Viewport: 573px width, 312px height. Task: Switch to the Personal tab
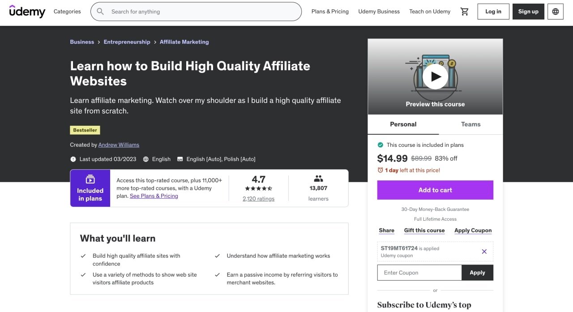pyautogui.click(x=403, y=124)
